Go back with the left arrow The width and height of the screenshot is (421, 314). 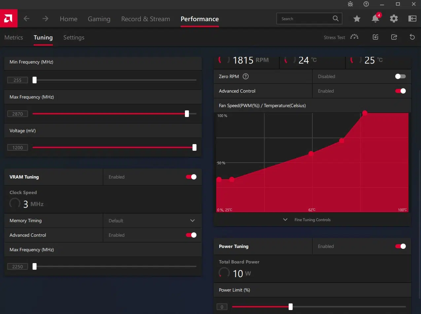(x=26, y=19)
